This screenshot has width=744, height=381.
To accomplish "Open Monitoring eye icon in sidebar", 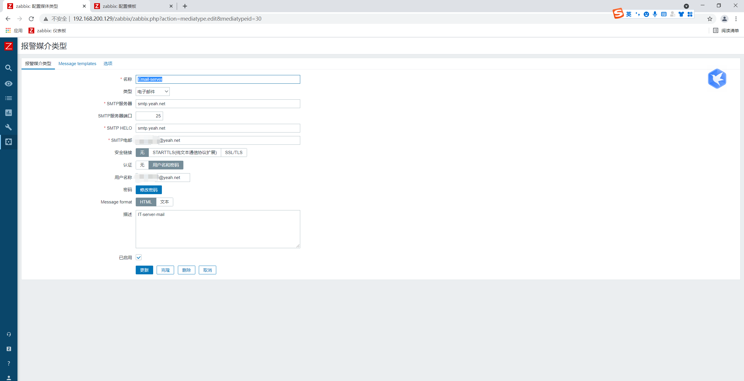I will pyautogui.click(x=8, y=84).
